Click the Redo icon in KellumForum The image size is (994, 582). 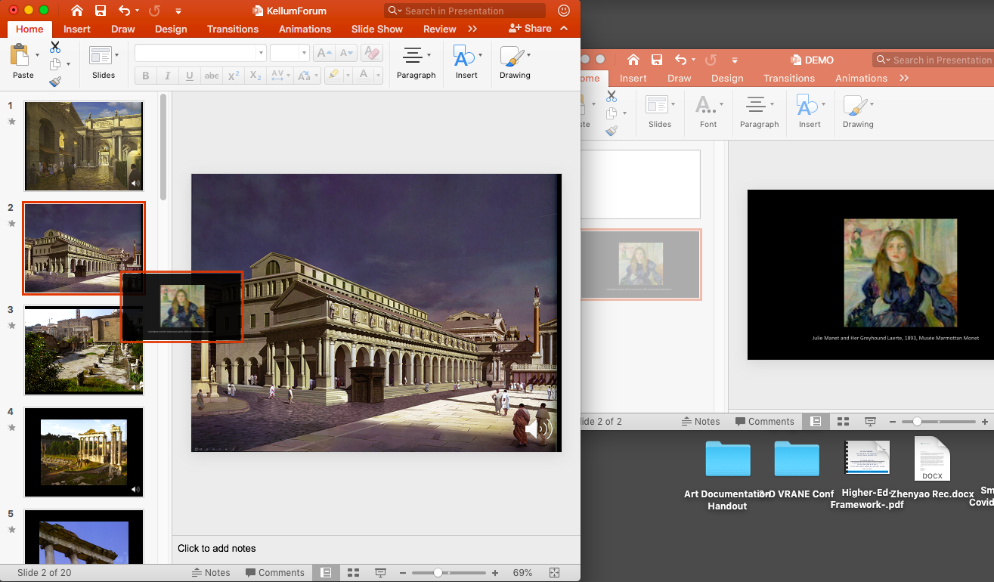[x=154, y=11]
